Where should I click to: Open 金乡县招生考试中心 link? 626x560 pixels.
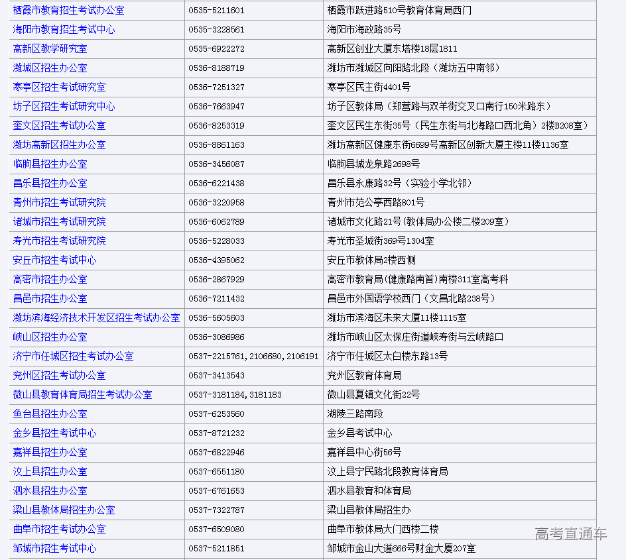54,433
